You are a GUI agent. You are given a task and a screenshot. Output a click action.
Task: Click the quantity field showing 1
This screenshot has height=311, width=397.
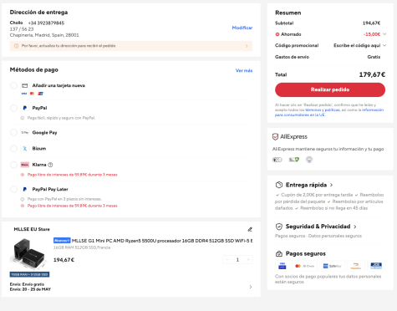[237, 260]
